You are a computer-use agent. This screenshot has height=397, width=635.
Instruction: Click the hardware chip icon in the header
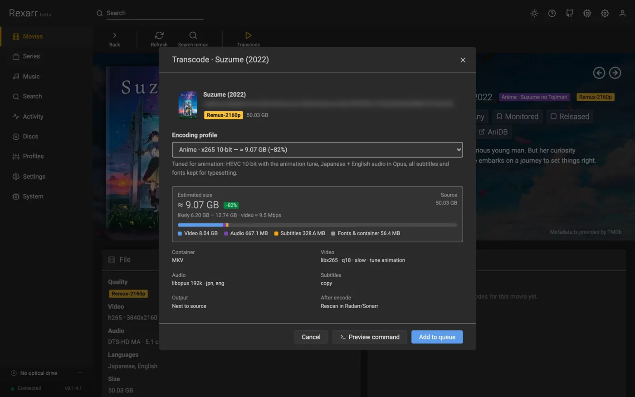tap(587, 13)
